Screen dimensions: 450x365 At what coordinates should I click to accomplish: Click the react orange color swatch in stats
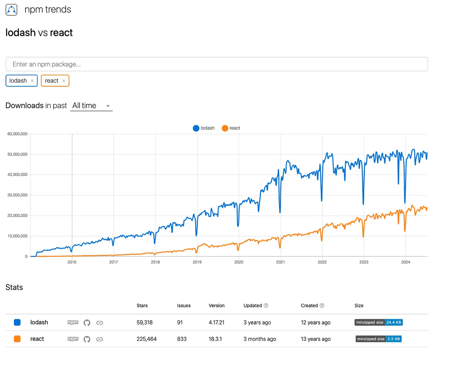[x=17, y=339]
